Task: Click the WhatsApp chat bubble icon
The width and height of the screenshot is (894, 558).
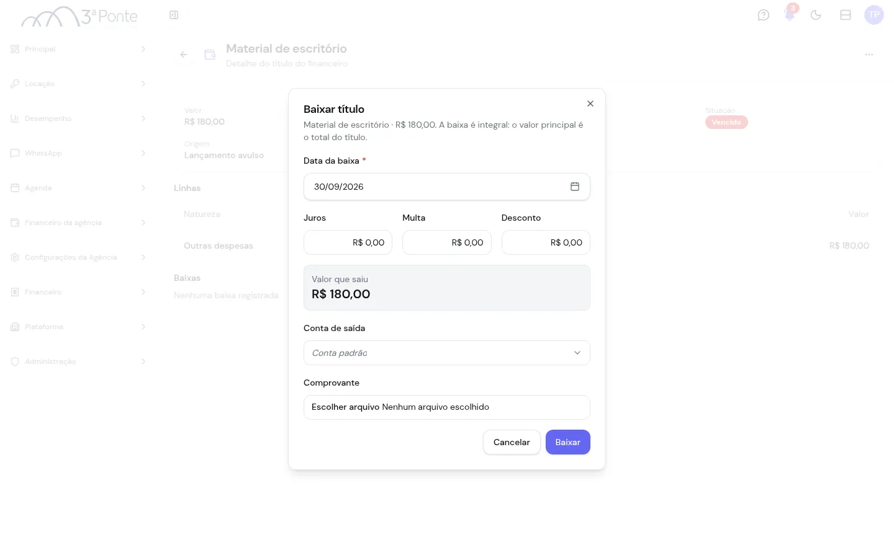Action: (15, 153)
